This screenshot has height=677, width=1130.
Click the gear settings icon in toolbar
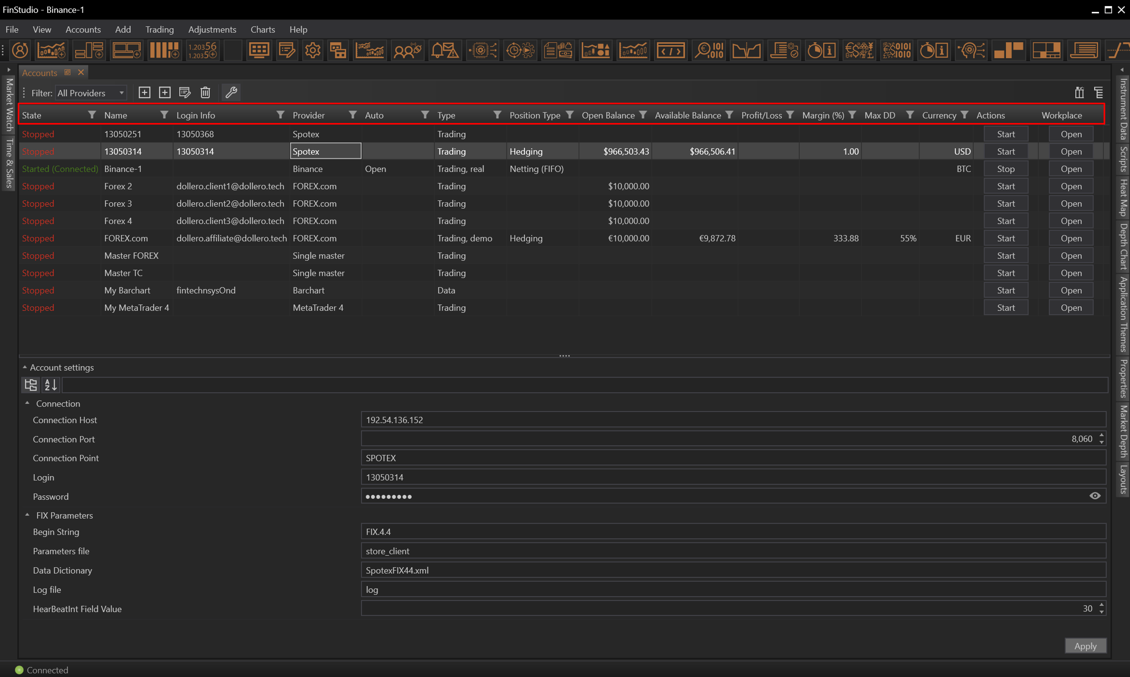[313, 50]
